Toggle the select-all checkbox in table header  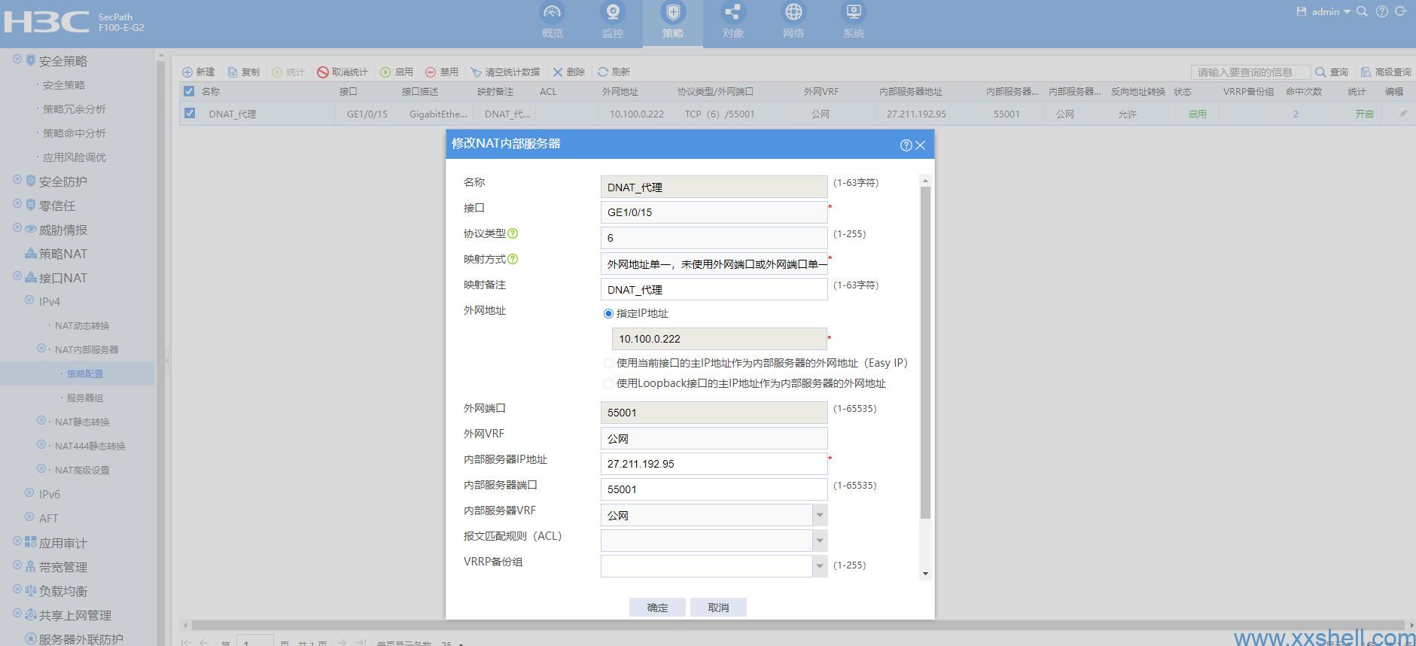coord(189,91)
